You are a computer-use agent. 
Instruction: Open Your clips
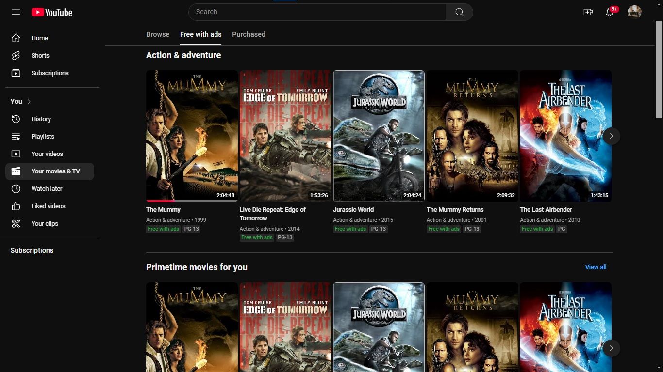[44, 223]
